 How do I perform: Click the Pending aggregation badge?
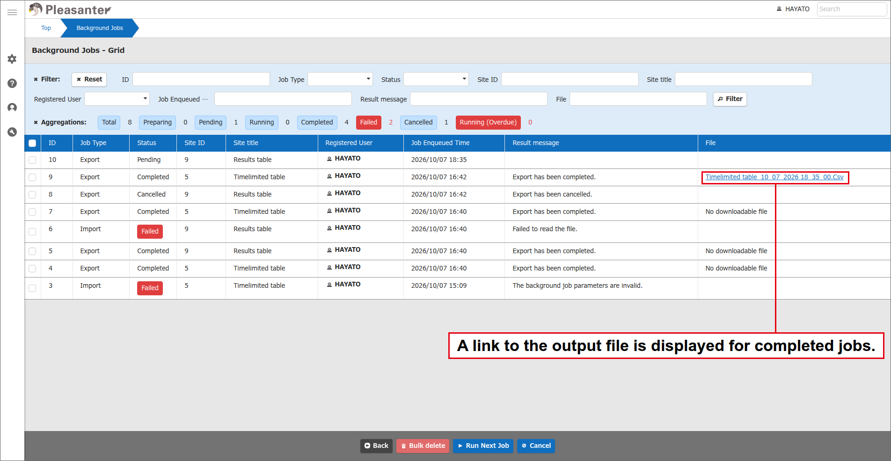tap(211, 123)
